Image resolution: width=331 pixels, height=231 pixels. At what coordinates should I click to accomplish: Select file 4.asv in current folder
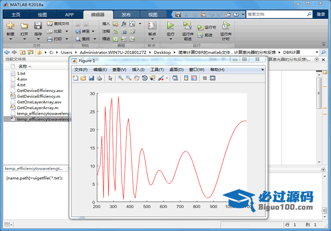pyautogui.click(x=22, y=79)
